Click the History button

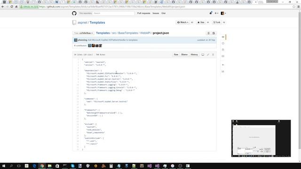pos(194,54)
